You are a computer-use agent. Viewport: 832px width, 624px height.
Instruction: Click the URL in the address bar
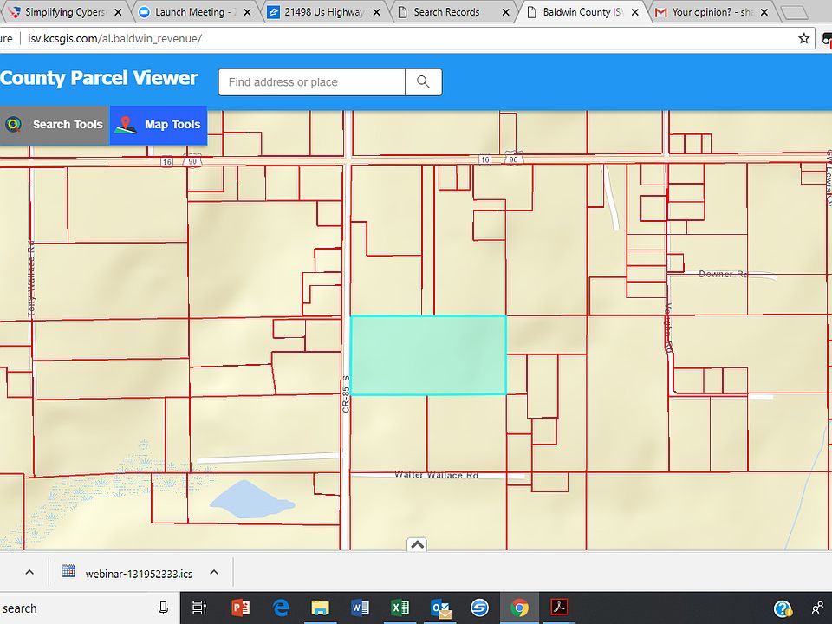(114, 38)
